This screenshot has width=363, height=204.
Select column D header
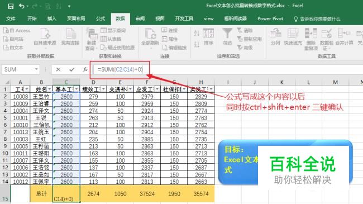point(93,82)
